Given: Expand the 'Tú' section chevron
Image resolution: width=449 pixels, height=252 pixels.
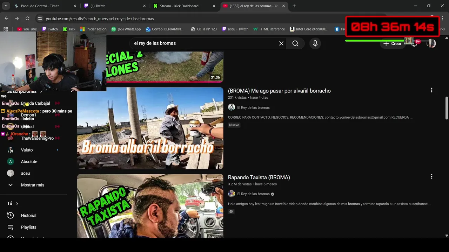Looking at the screenshot, I should [17, 204].
